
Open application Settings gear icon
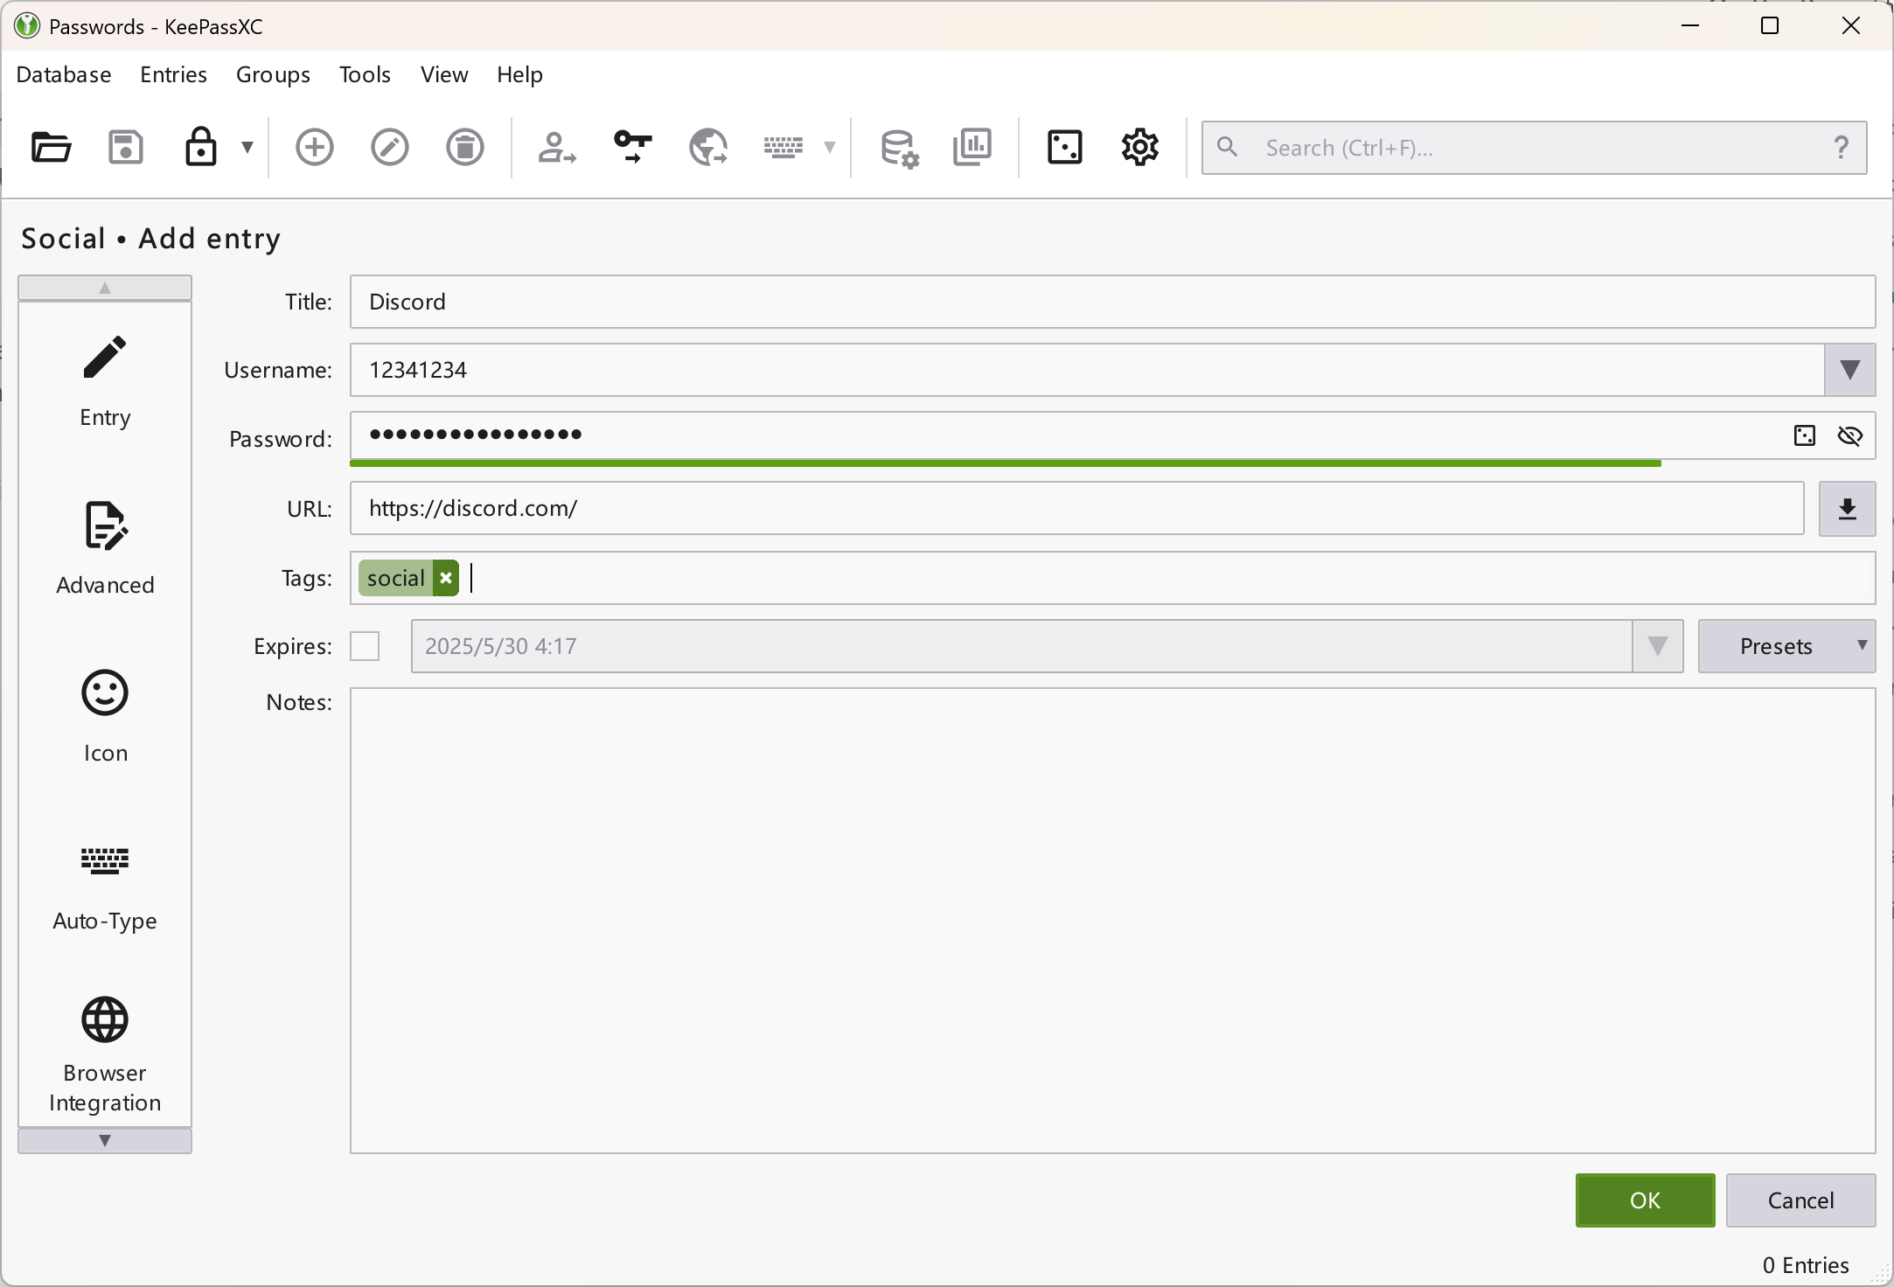[x=1140, y=147]
